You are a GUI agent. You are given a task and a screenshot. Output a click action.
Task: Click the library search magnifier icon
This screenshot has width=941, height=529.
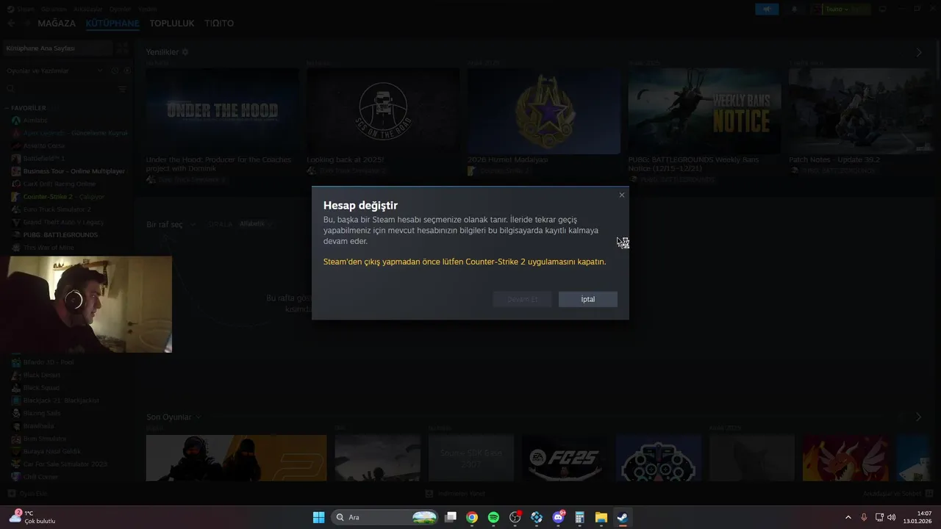(x=10, y=88)
